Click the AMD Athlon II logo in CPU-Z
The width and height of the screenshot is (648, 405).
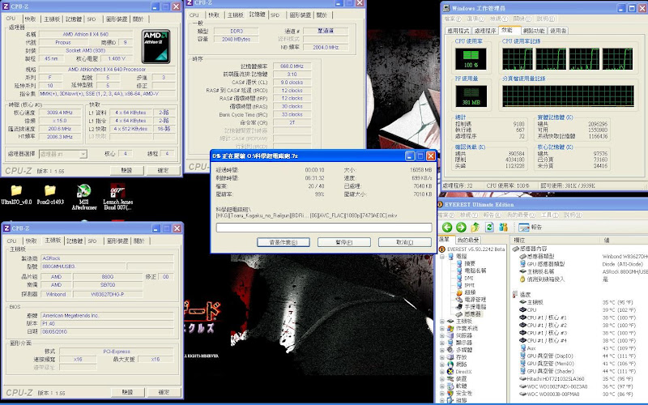click(x=156, y=46)
